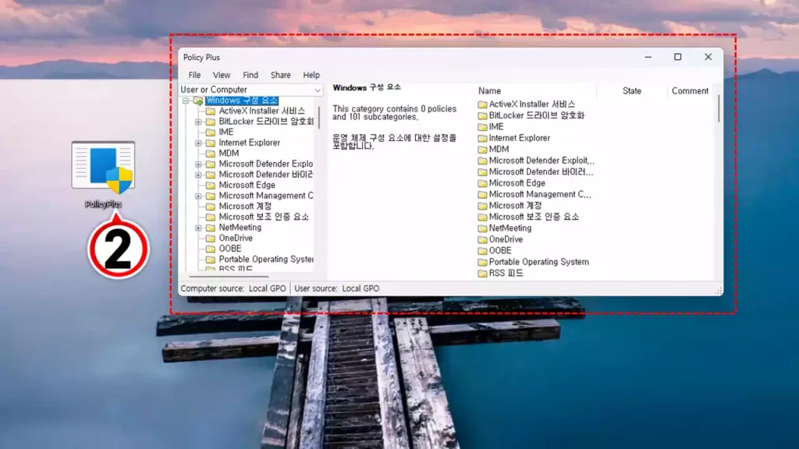Select MDM in the left tree
Viewport: 799px width, 449px height.
pyautogui.click(x=229, y=154)
